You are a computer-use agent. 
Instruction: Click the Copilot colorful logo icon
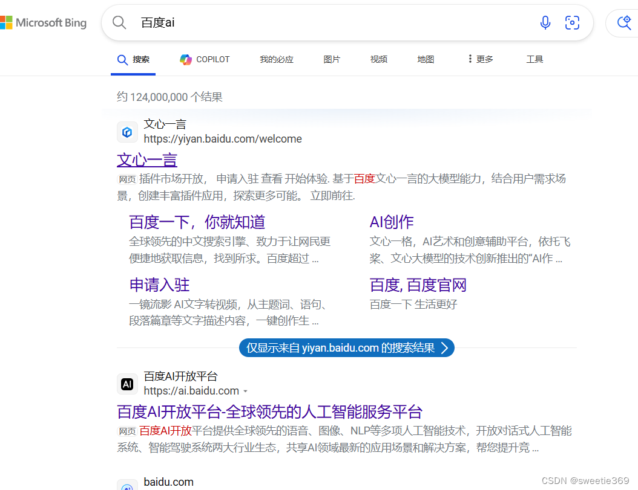coord(186,60)
